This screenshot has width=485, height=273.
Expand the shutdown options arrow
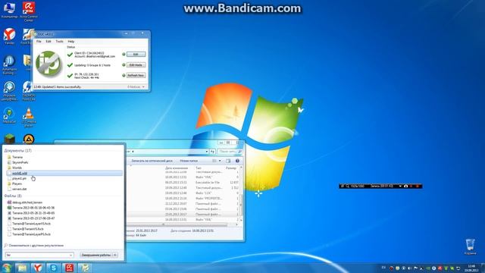tap(115, 255)
